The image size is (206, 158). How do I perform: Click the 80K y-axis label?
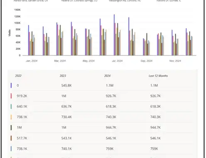18,30
